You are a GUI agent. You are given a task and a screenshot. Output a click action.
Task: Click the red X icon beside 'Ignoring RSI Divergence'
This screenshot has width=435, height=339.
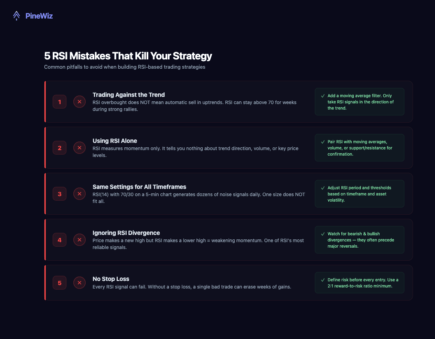(79, 240)
